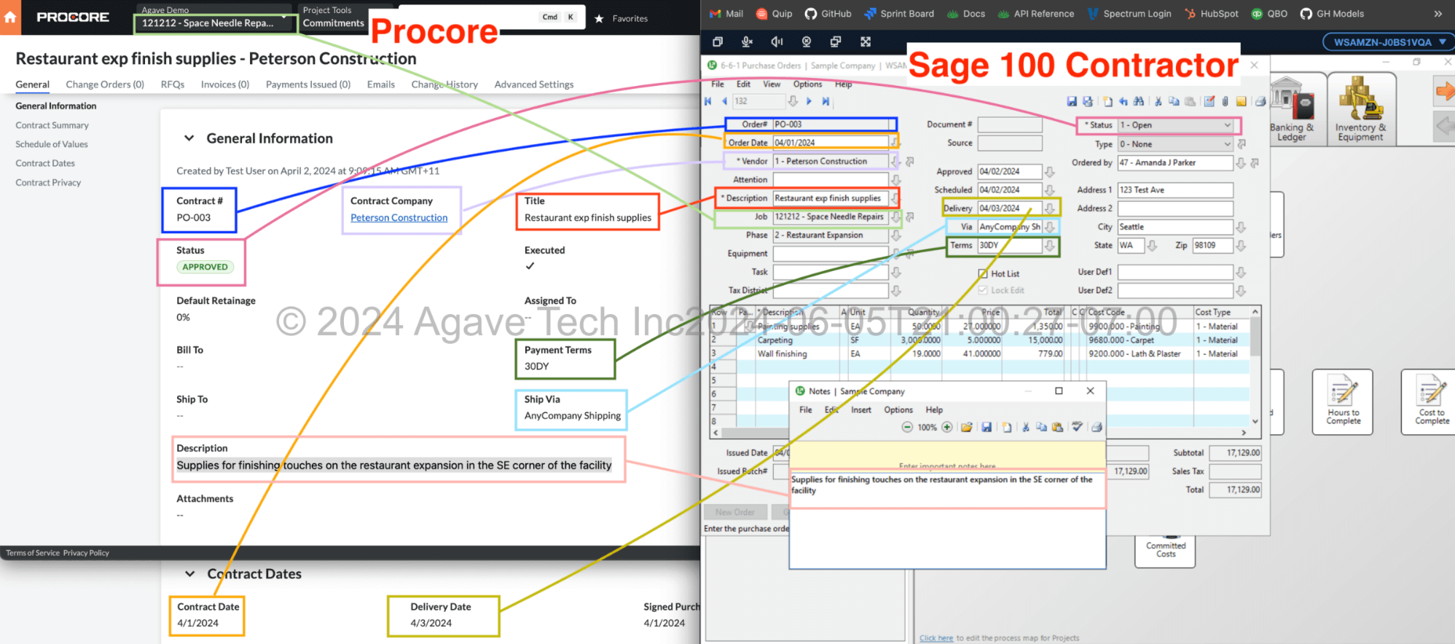
Task: Zoom out in the Notes window
Action: 907,428
